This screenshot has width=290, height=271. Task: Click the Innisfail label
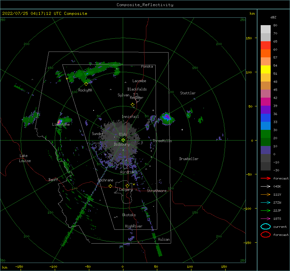tap(130, 117)
